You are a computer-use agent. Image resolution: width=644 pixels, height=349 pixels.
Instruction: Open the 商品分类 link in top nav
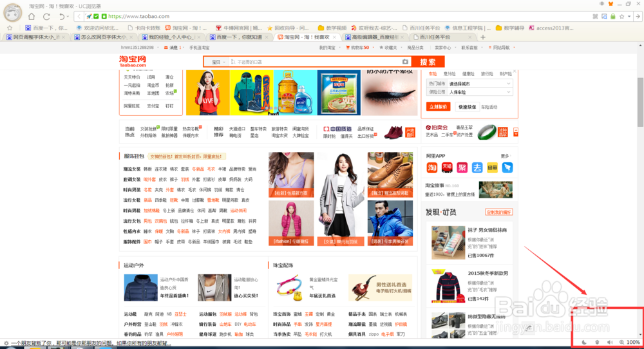[x=415, y=48]
